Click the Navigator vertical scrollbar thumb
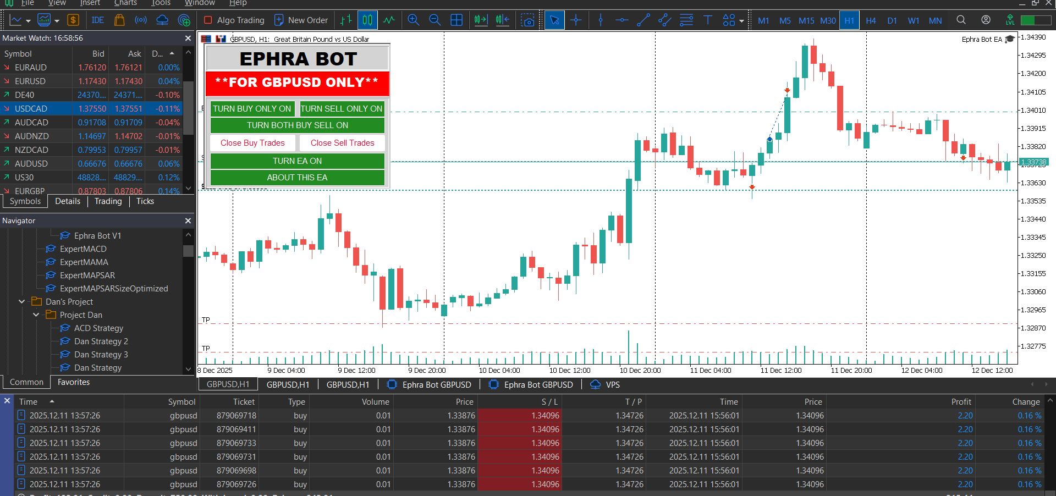The width and height of the screenshot is (1056, 496). coord(189,251)
